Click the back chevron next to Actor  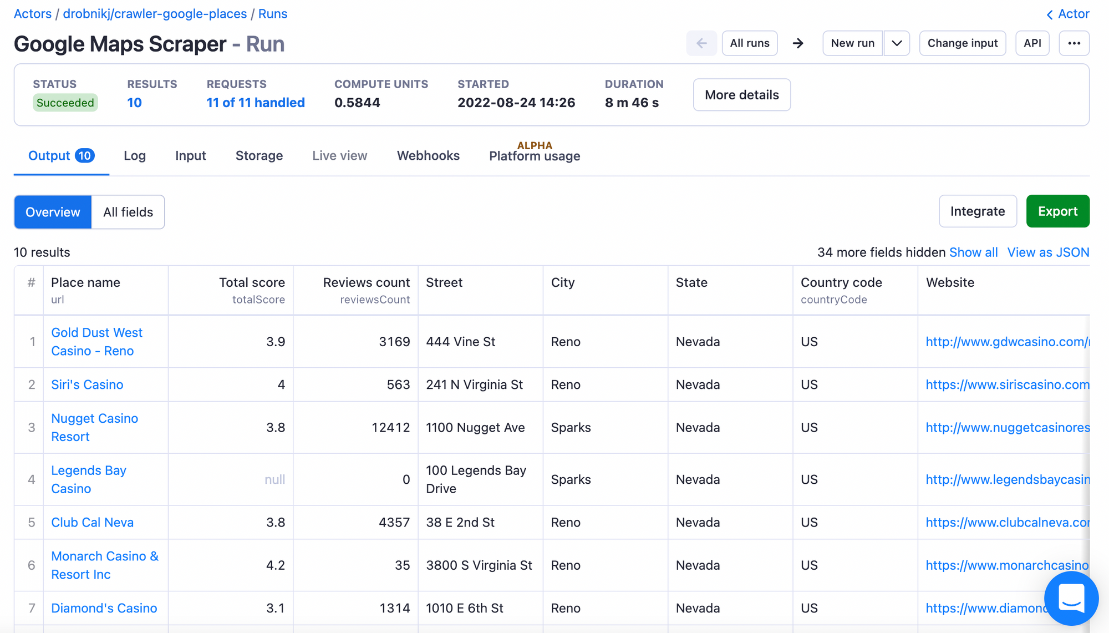click(x=1049, y=13)
